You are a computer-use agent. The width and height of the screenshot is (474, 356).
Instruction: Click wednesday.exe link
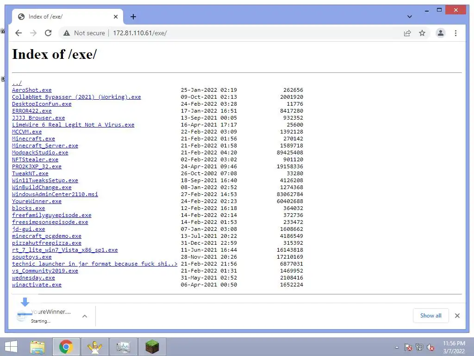pyautogui.click(x=33, y=278)
